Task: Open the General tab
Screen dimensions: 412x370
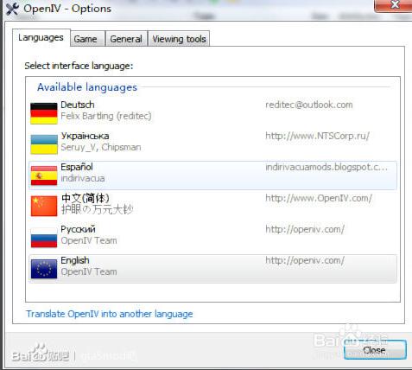Action: coord(126,39)
